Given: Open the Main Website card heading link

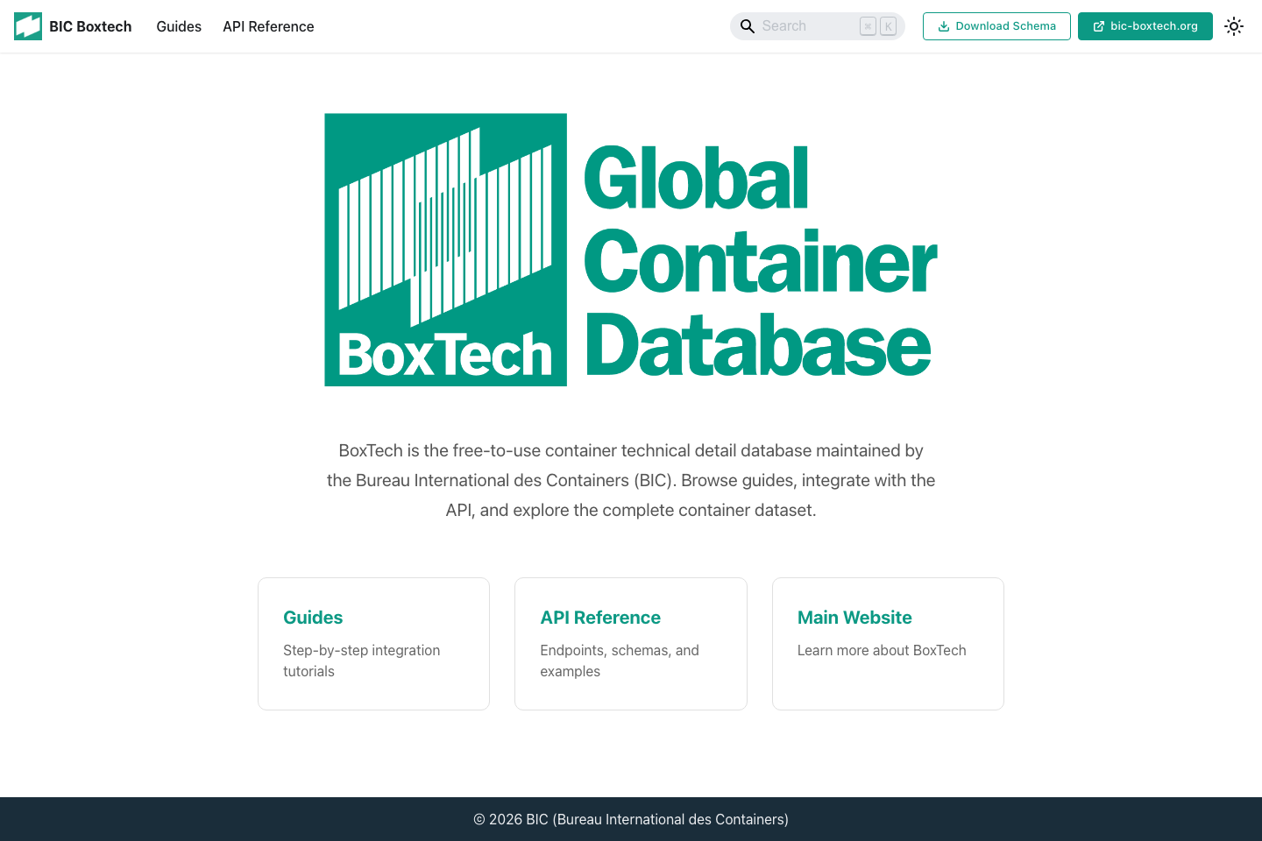Looking at the screenshot, I should click(x=854, y=618).
